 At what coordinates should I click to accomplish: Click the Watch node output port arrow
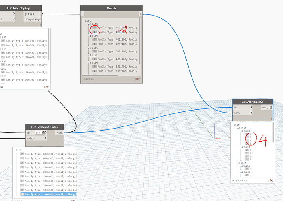tap(141, 14)
